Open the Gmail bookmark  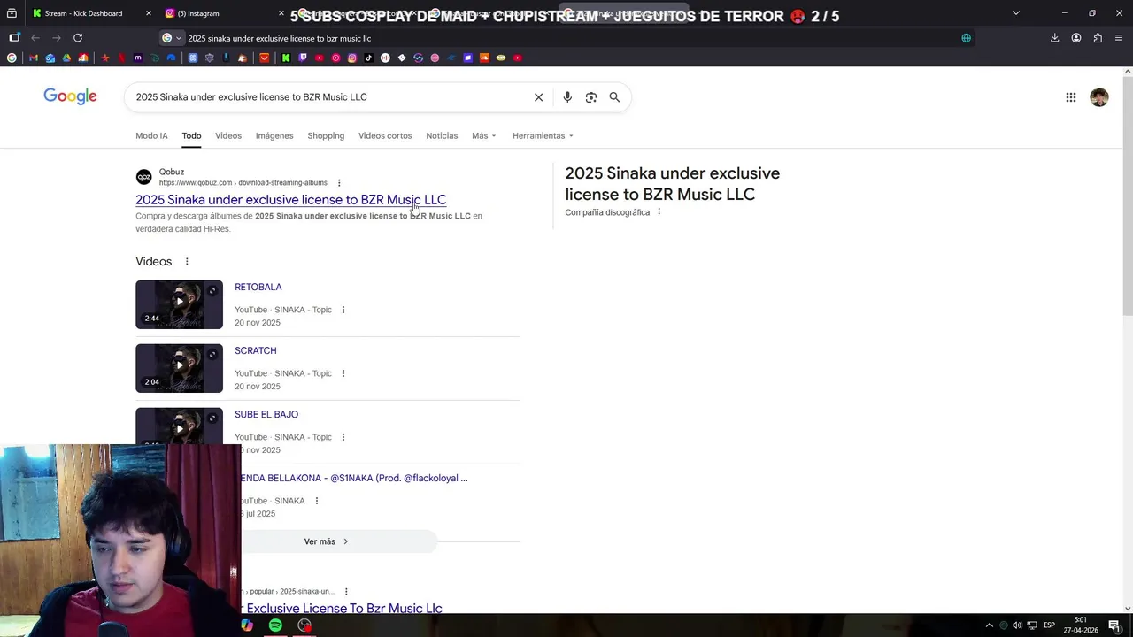(33, 58)
